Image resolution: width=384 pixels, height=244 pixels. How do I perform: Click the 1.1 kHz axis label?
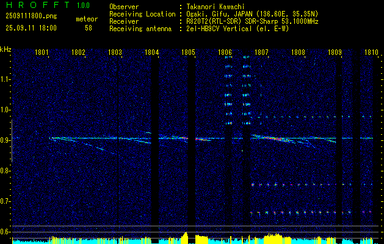point(5,79)
